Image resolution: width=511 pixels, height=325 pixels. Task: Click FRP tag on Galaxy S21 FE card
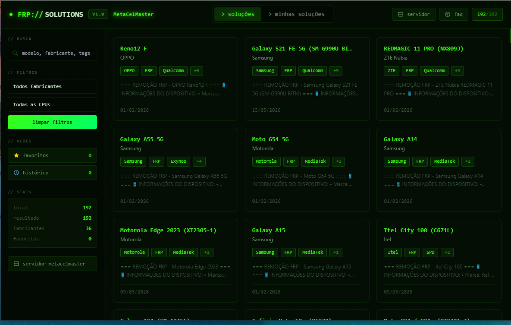(x=288, y=70)
